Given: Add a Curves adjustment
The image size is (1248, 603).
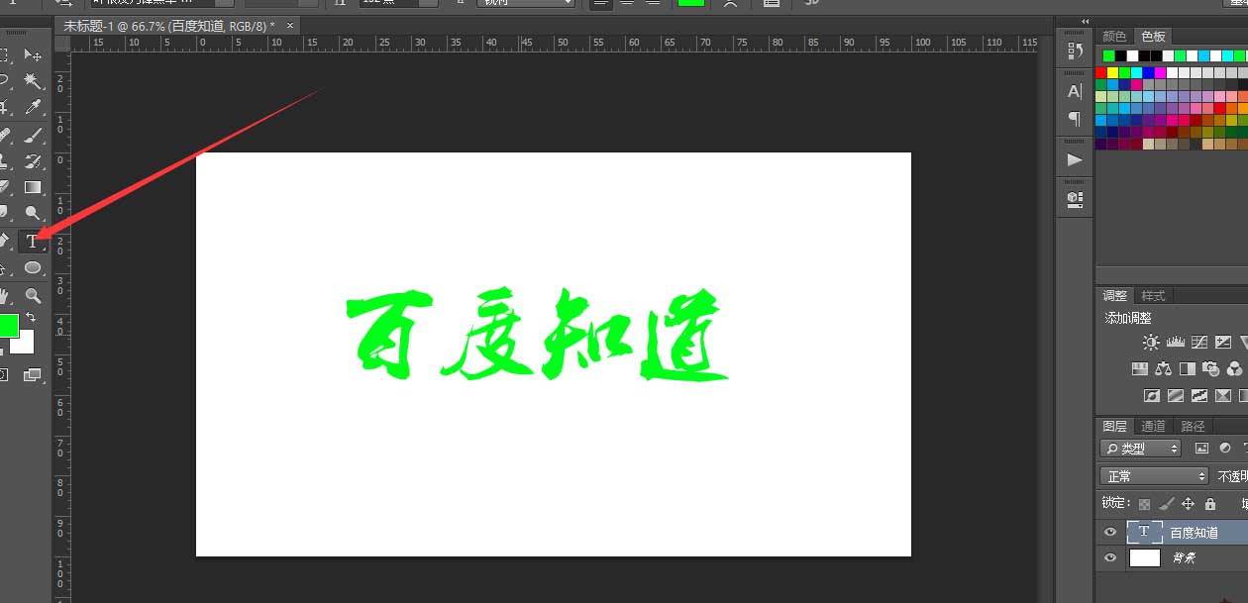Looking at the screenshot, I should click(1199, 343).
